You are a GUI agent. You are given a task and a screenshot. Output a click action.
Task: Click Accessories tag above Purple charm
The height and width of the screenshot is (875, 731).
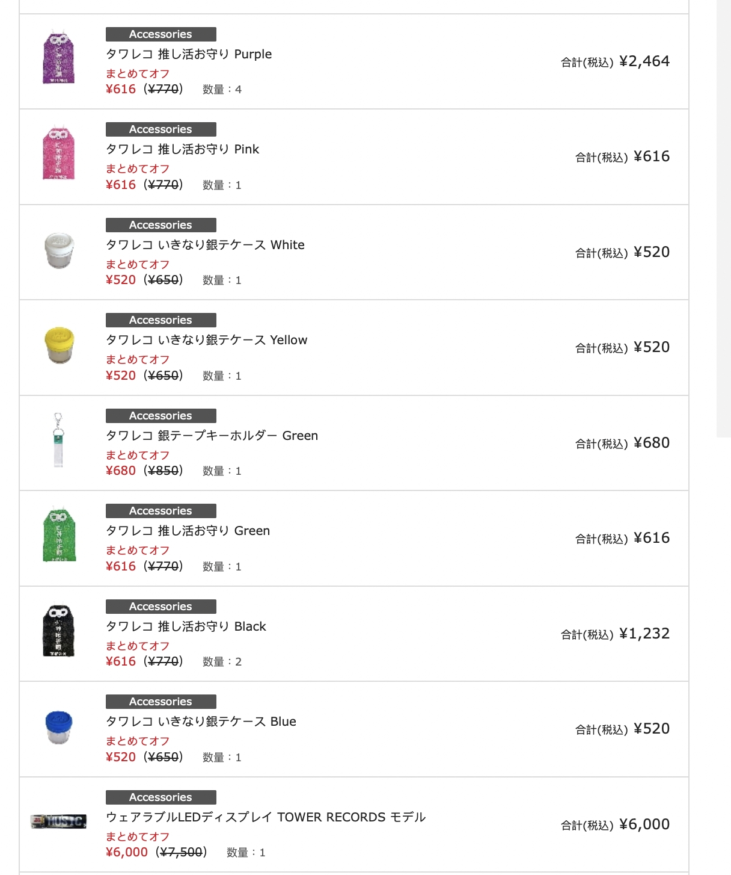pos(161,34)
